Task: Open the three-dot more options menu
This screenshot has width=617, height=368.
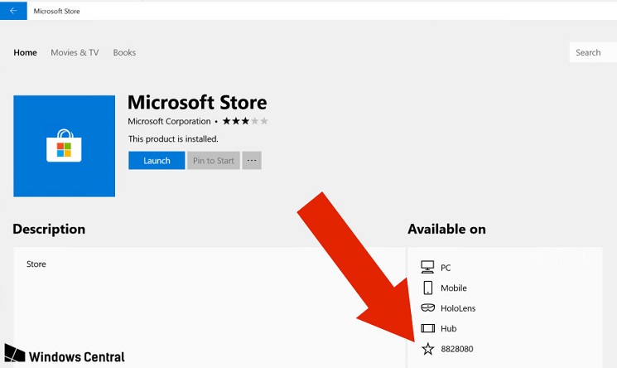Action: click(x=252, y=161)
